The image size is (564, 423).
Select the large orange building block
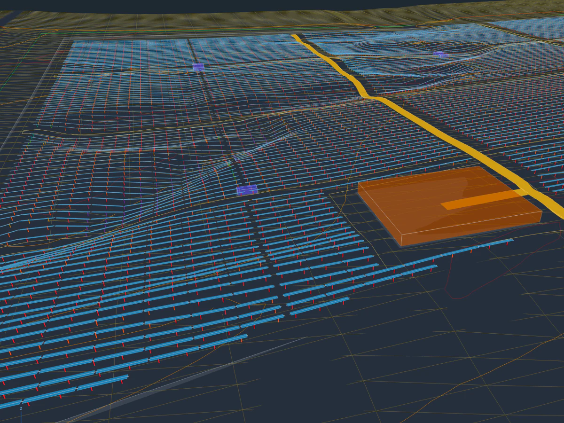point(450,205)
